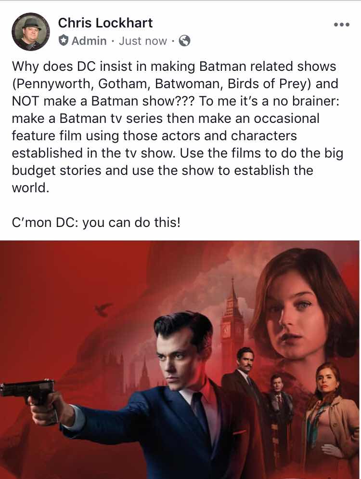361x479 pixels.
Task: Click the flying bird silhouette in poster
Action: tap(103, 309)
